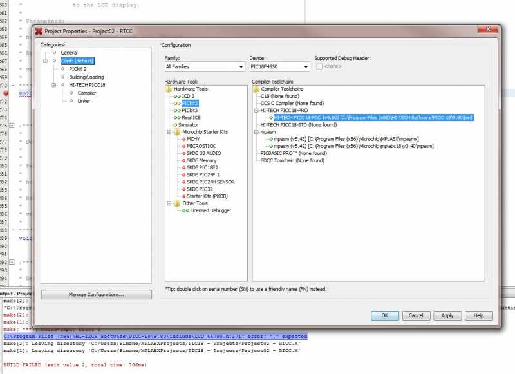Click the red status icon beside MCHV
The width and height of the screenshot is (515, 374).
(183, 139)
